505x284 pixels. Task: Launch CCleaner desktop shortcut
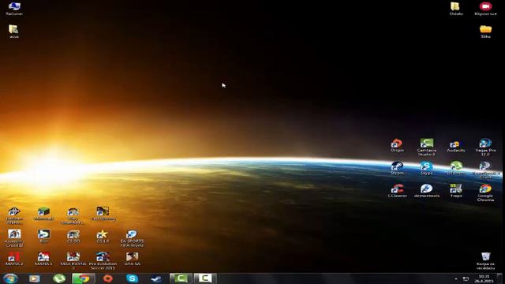pyautogui.click(x=397, y=191)
